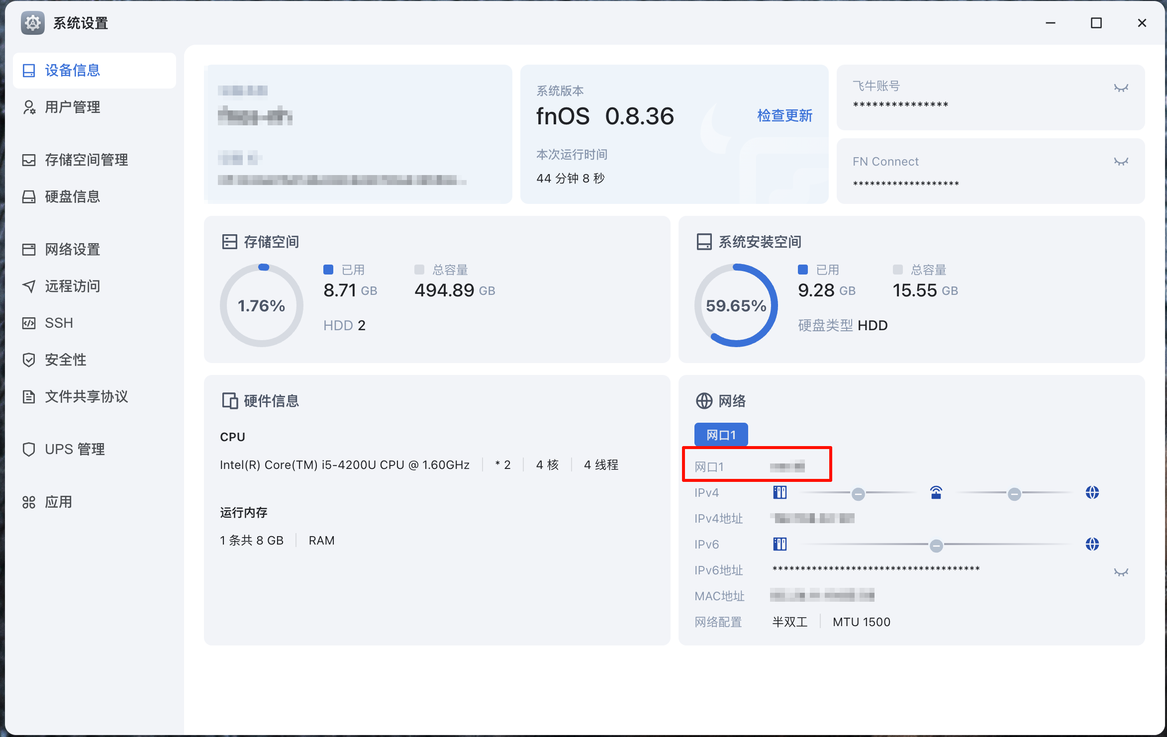Click the storage usage 1.76% ring

(261, 305)
